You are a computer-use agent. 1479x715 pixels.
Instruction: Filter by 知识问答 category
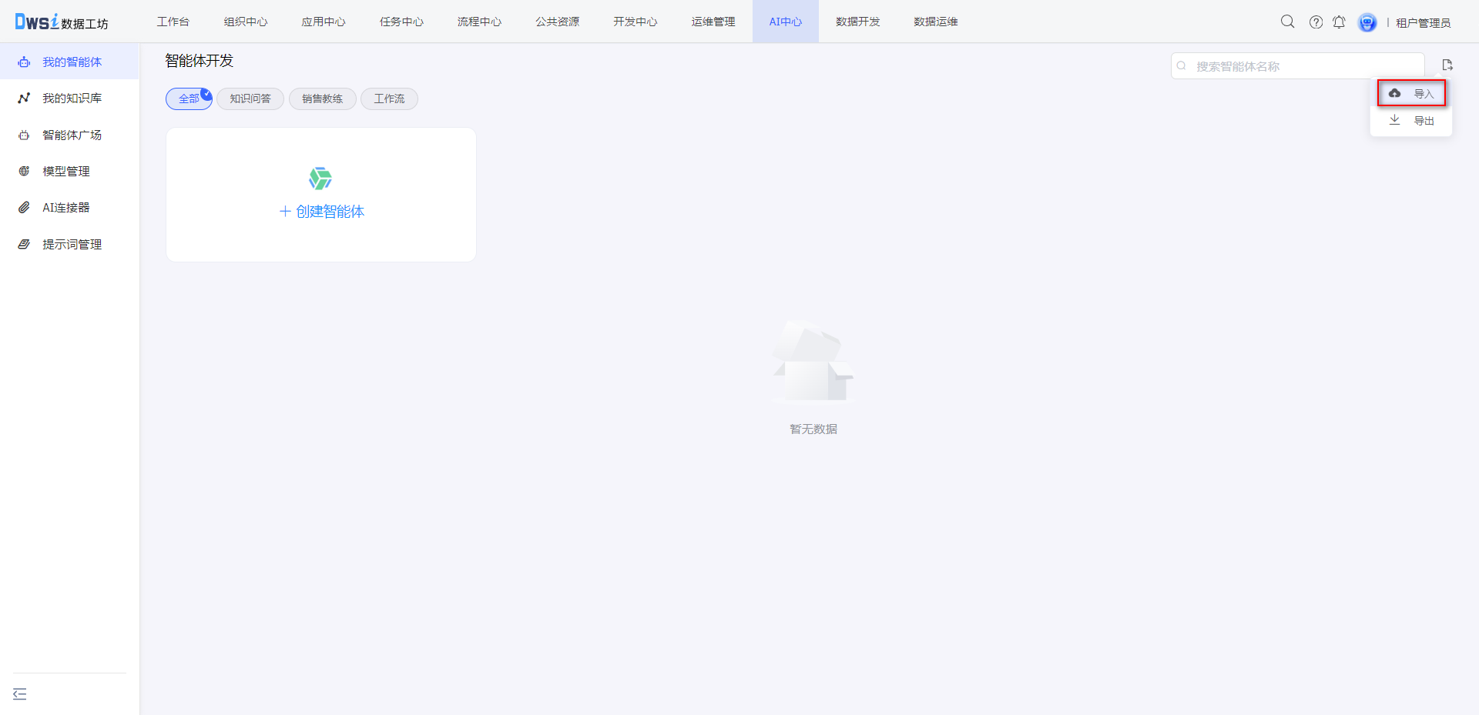click(250, 99)
